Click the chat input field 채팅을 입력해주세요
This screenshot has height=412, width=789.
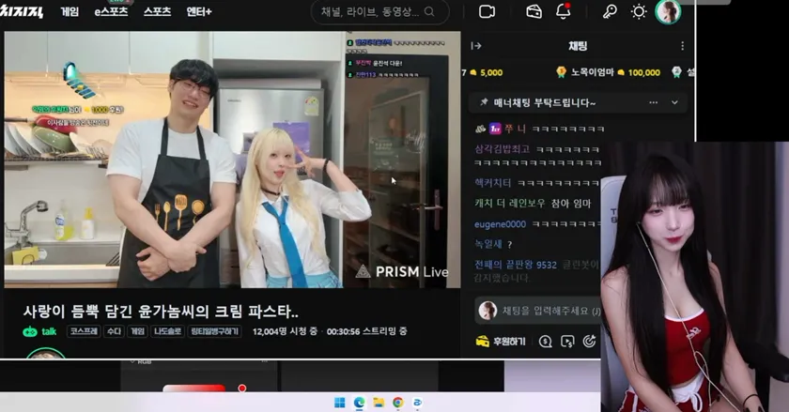pos(538,311)
